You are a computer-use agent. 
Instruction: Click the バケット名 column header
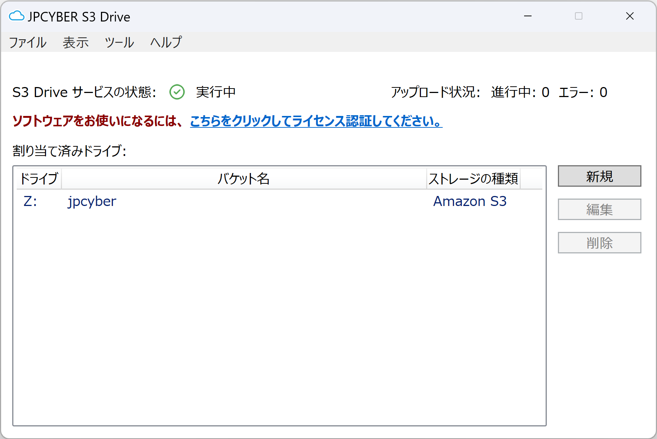[244, 179]
